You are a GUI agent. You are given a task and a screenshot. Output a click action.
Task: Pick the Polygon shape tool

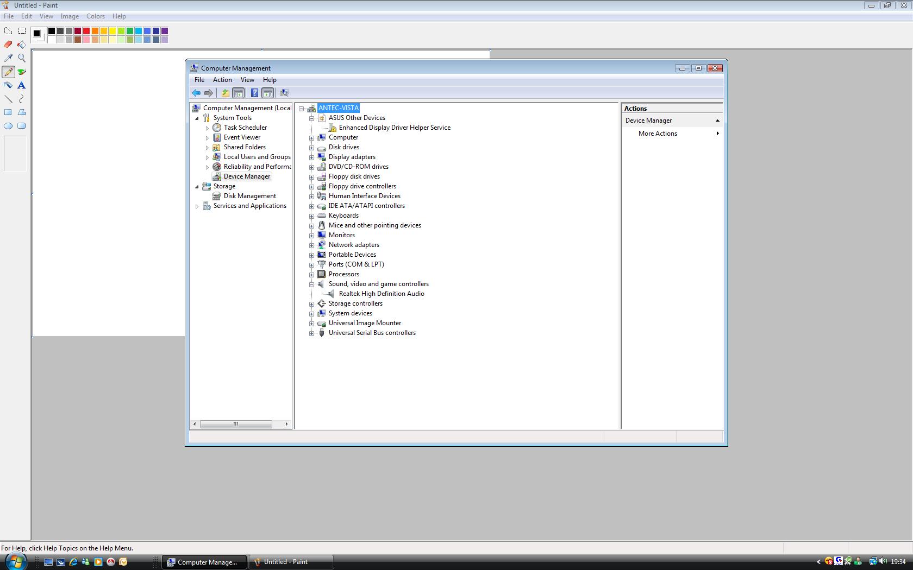coord(22,112)
